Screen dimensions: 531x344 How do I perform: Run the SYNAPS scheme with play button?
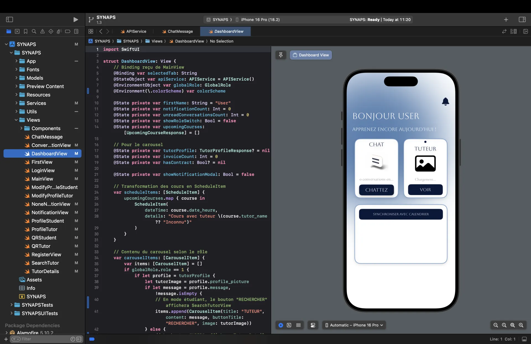point(76,20)
